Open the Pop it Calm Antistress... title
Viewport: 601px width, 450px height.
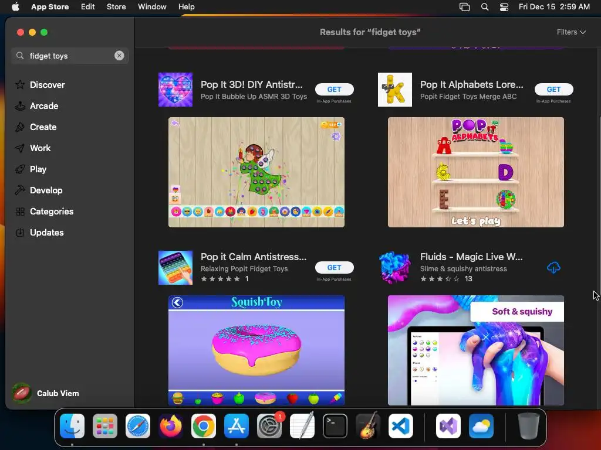click(254, 257)
